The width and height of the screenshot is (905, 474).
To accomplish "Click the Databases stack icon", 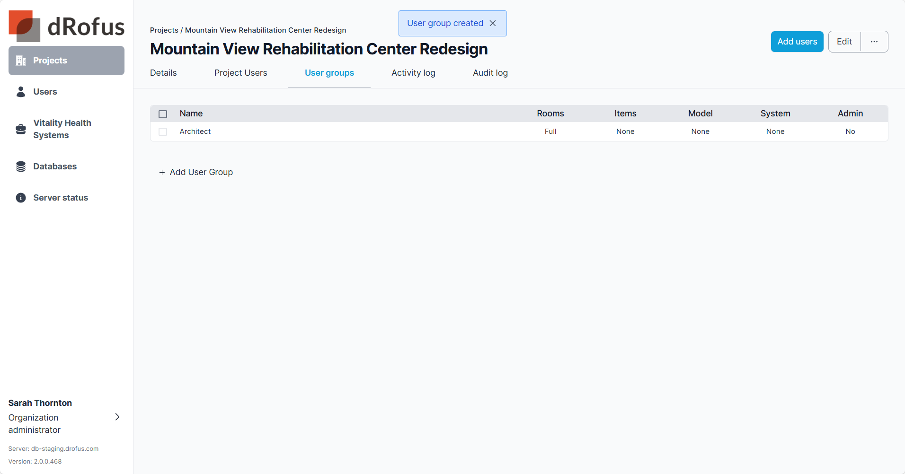I will (21, 167).
